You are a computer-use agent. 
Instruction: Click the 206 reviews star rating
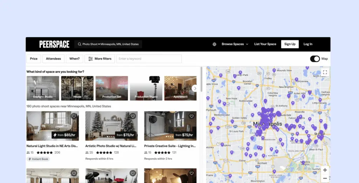45,153
